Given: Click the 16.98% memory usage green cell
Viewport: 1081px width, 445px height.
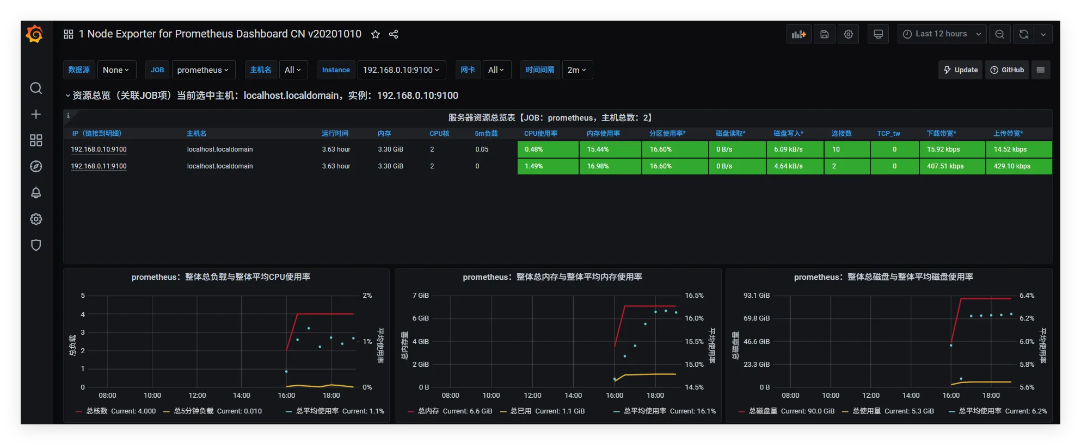Looking at the screenshot, I should (610, 166).
